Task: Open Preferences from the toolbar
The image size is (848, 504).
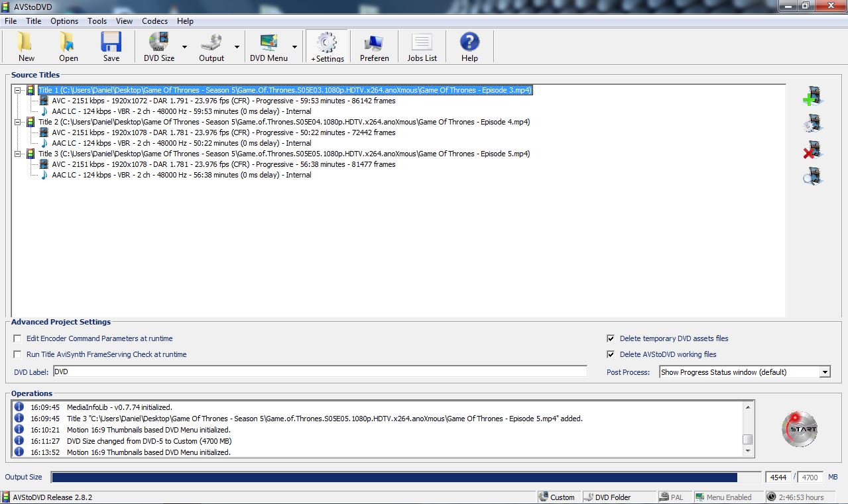Action: 375,46
